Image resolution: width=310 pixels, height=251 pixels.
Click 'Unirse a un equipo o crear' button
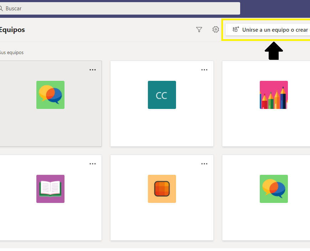[268, 30]
